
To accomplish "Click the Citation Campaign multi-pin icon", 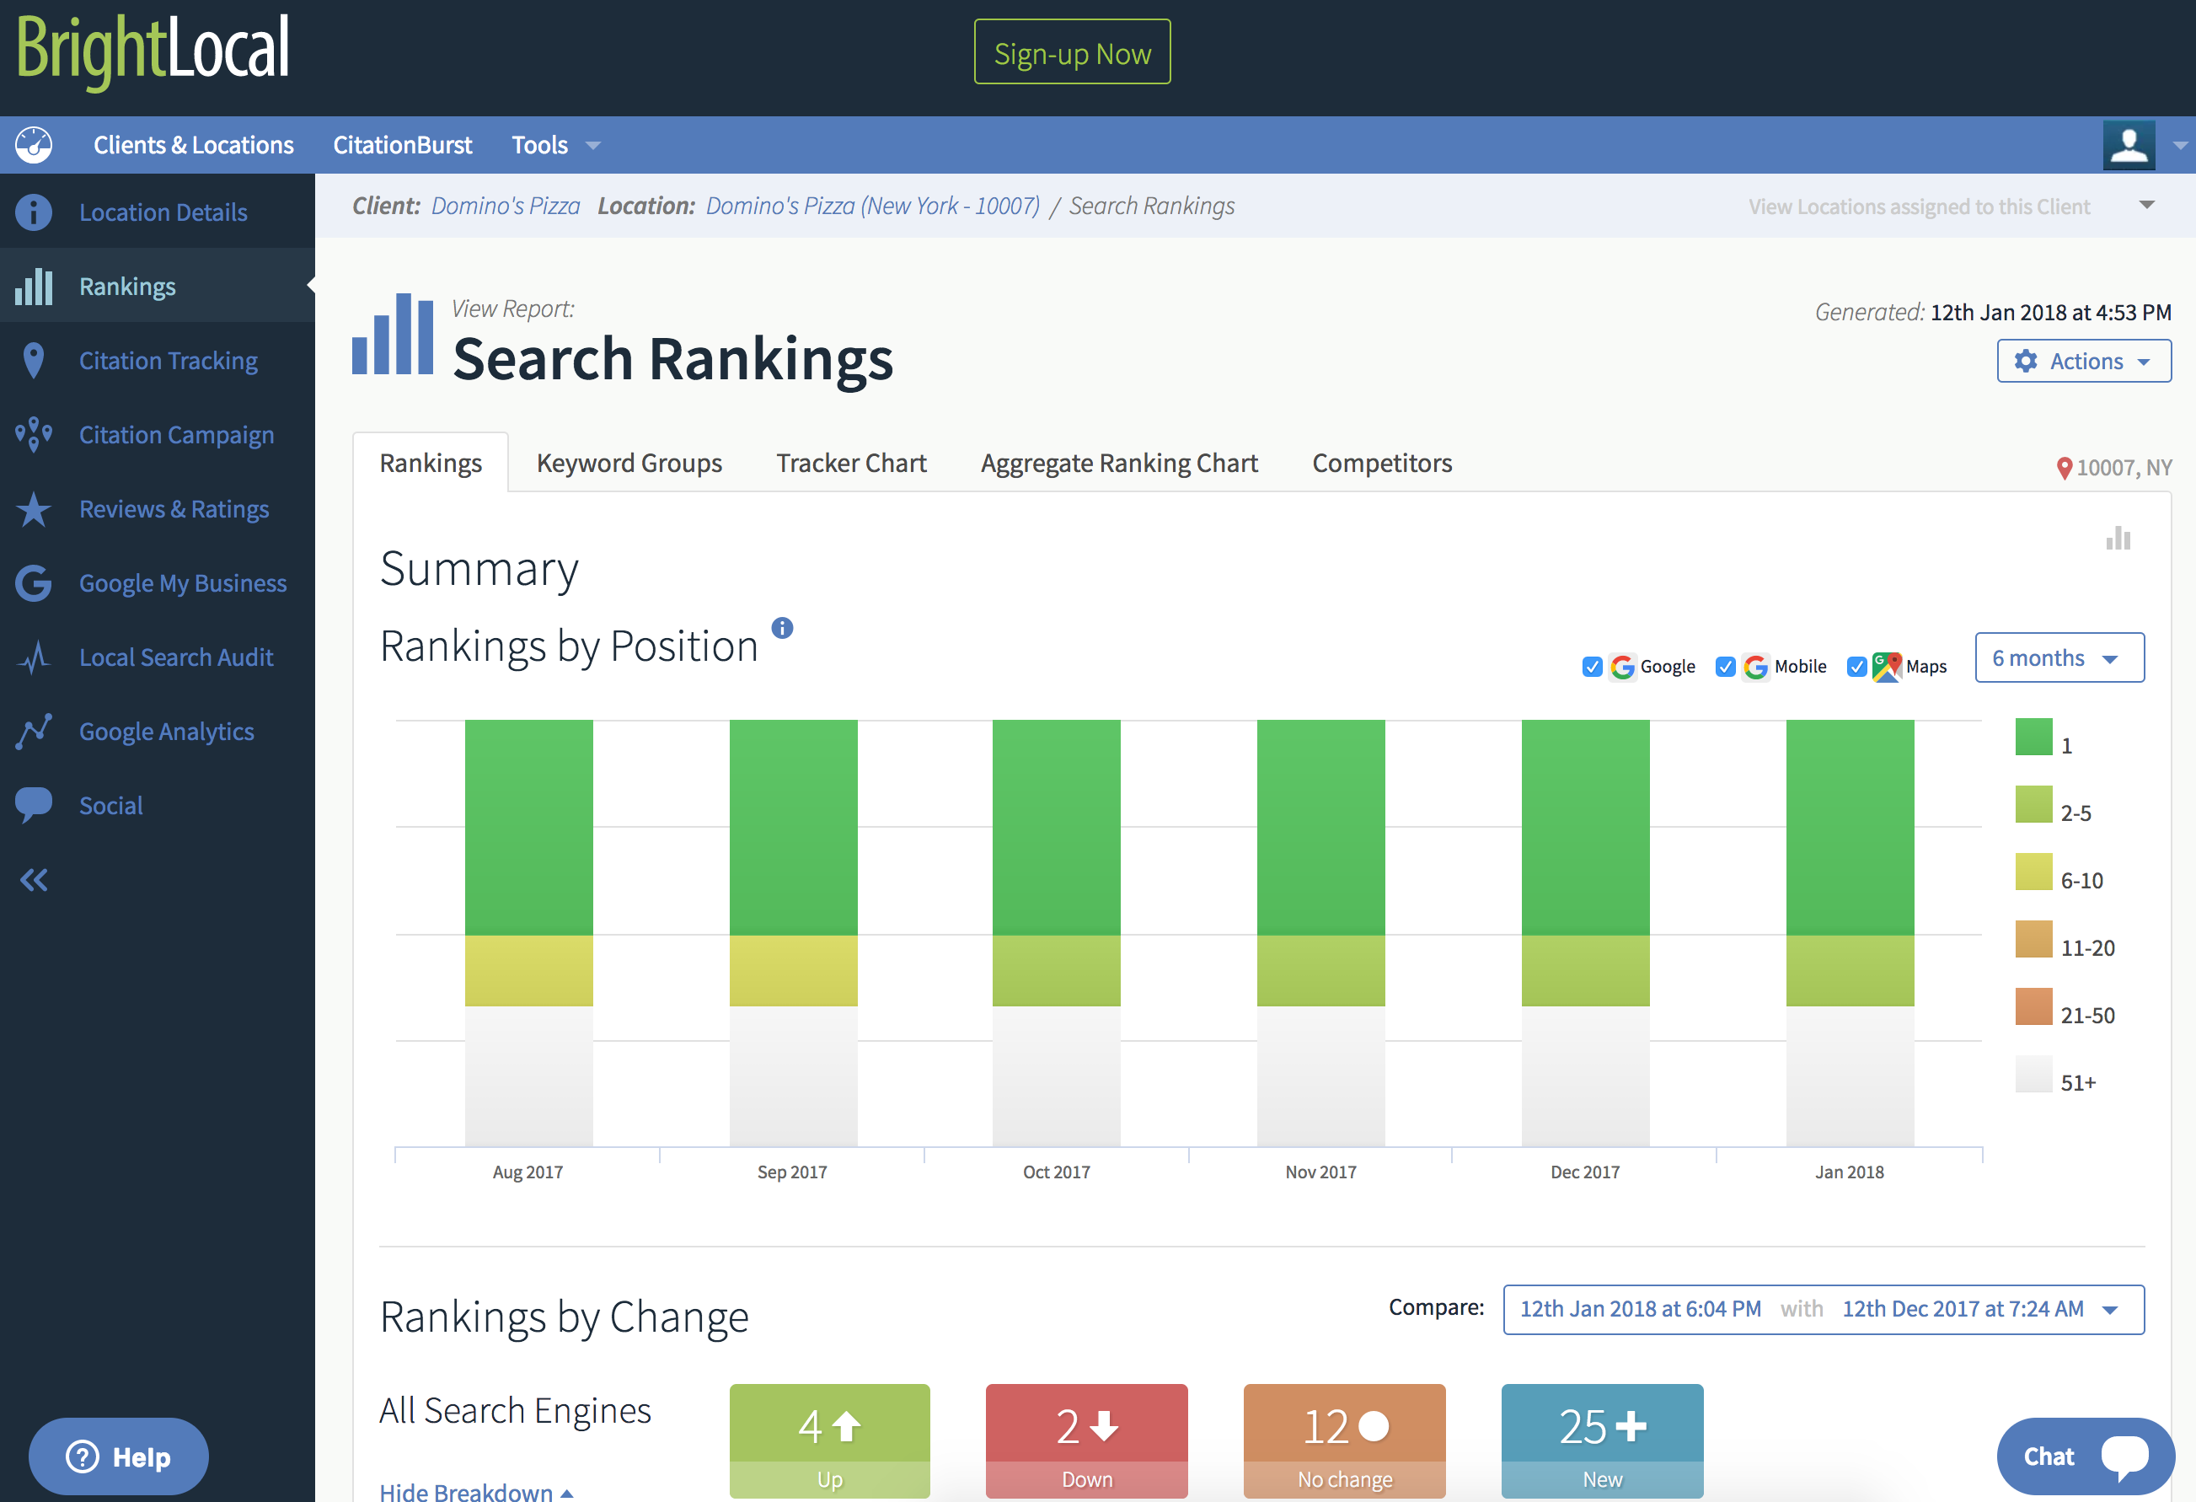I will [x=34, y=434].
